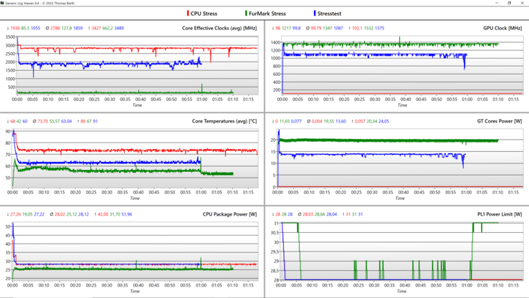Click the Generic Log Viewer app icon
529x298 pixels.
coord(4,3)
